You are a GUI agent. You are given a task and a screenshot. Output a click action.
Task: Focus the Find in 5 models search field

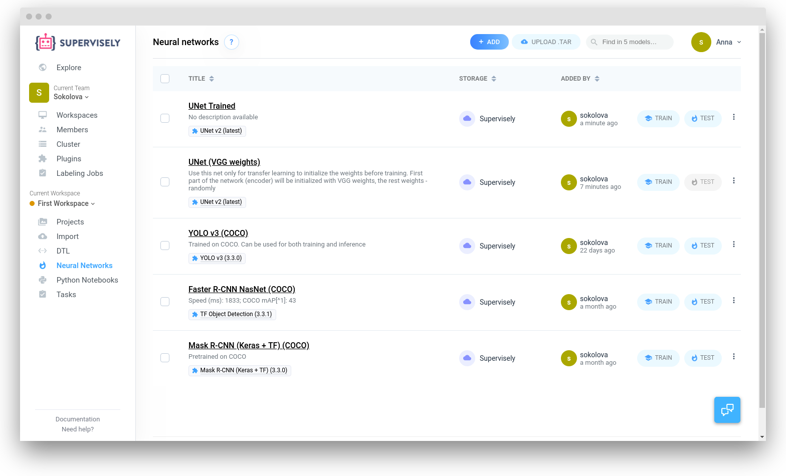(630, 42)
